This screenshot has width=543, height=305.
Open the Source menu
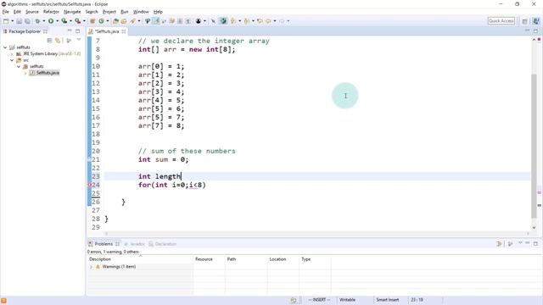32,12
